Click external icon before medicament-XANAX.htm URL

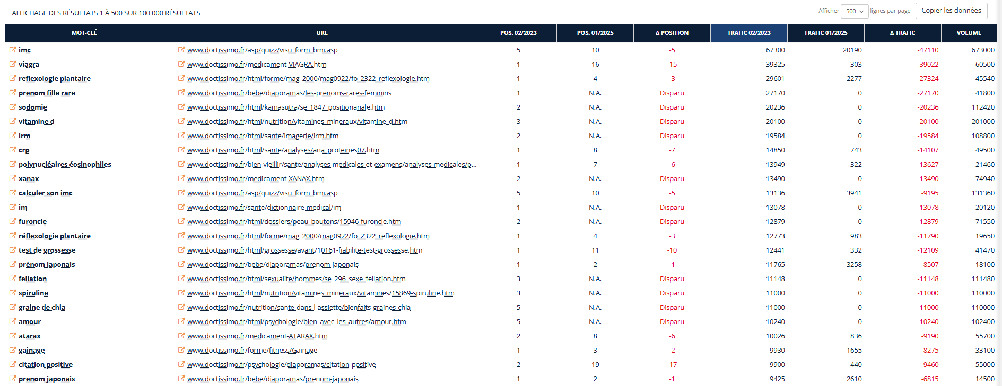[x=181, y=178]
